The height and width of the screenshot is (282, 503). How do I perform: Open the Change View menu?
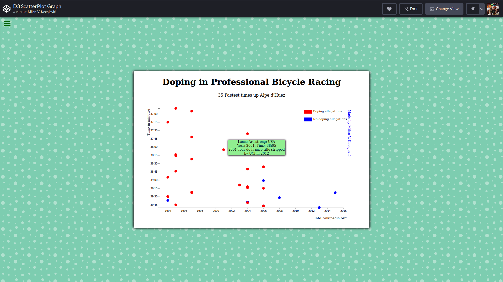point(444,9)
